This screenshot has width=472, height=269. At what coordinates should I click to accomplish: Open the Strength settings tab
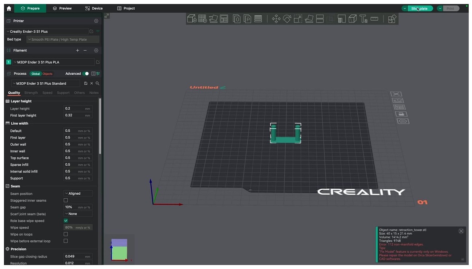click(31, 93)
